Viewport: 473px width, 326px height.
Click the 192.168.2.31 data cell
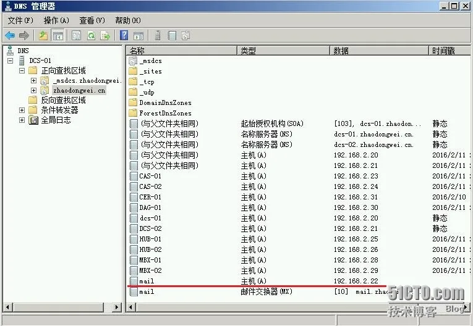(356, 197)
